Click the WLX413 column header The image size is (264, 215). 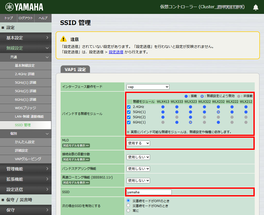click(x=163, y=101)
